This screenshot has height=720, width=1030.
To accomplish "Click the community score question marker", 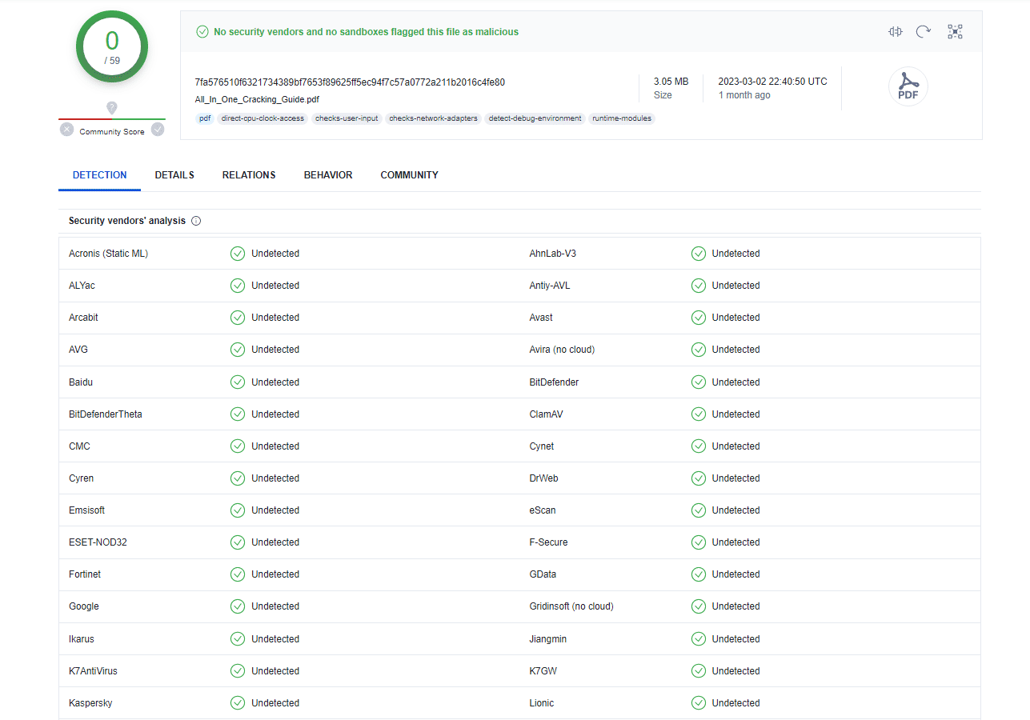I will pyautogui.click(x=112, y=107).
